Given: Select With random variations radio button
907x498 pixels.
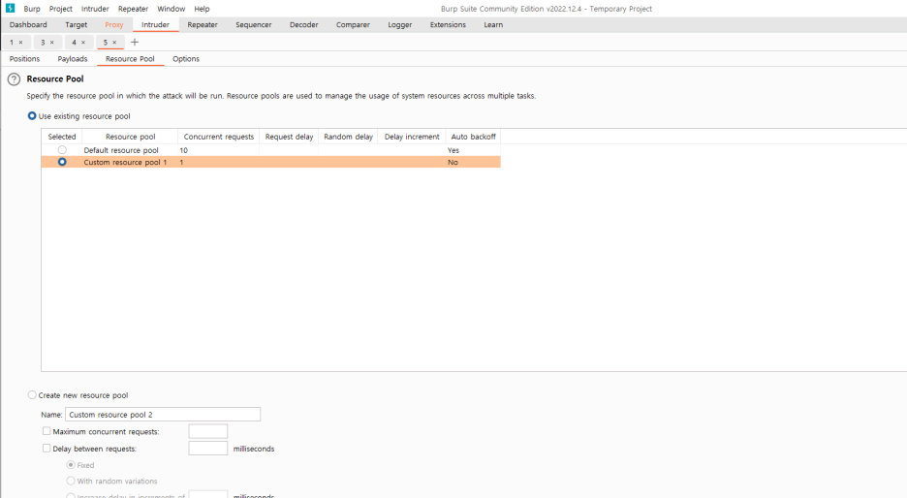Looking at the screenshot, I should click(x=71, y=481).
